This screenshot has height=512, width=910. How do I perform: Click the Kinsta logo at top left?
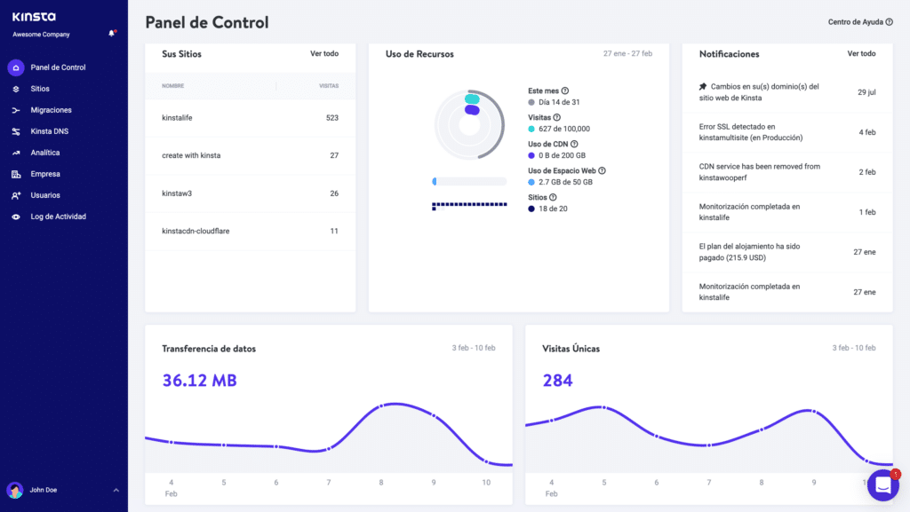click(x=33, y=16)
